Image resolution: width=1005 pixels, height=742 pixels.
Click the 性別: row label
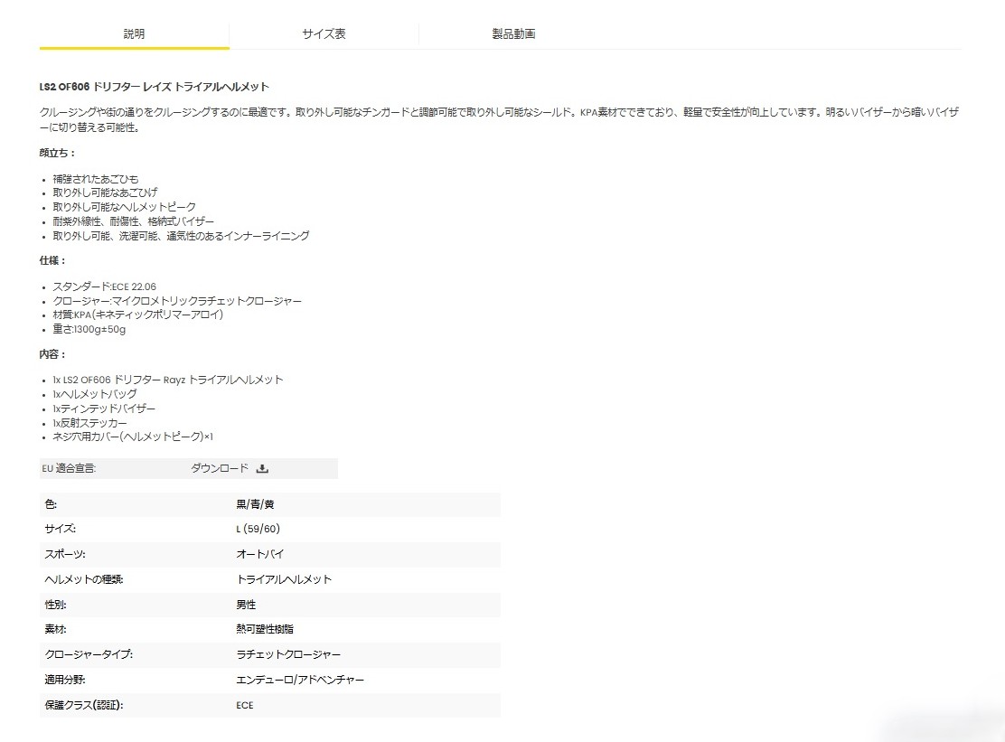pos(55,605)
